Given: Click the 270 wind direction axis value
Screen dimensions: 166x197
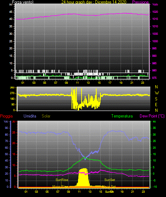Looking at the screenshot, I should [12, 93].
